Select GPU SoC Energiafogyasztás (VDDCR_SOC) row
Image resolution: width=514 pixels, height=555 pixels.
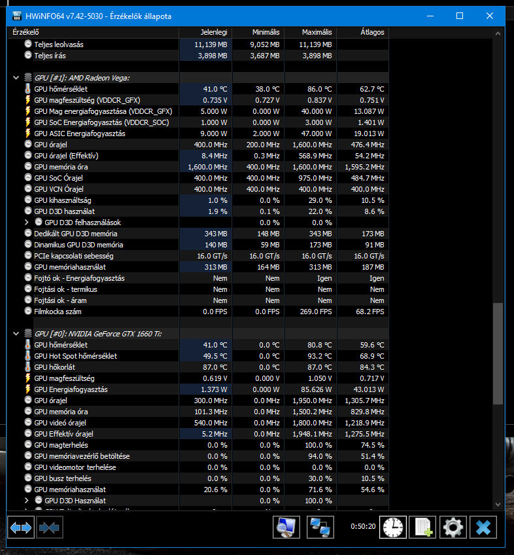point(198,122)
